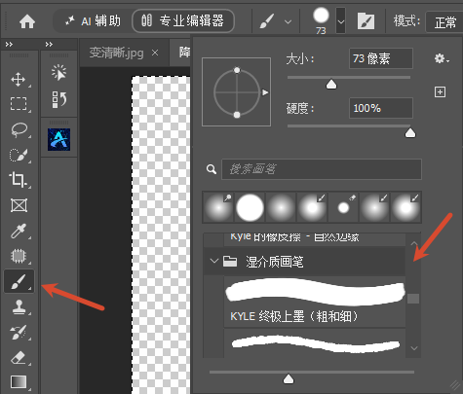Select the Clone Stamp tool

click(x=19, y=306)
